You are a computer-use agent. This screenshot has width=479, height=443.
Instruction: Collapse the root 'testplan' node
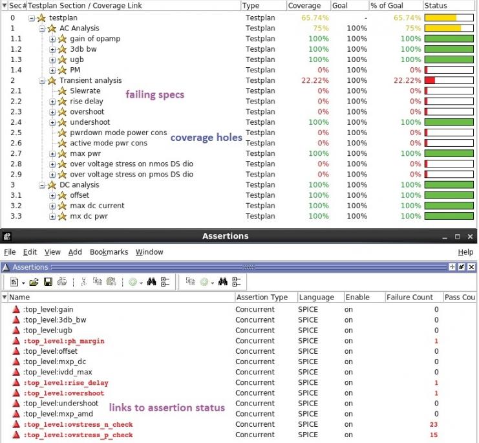point(32,18)
